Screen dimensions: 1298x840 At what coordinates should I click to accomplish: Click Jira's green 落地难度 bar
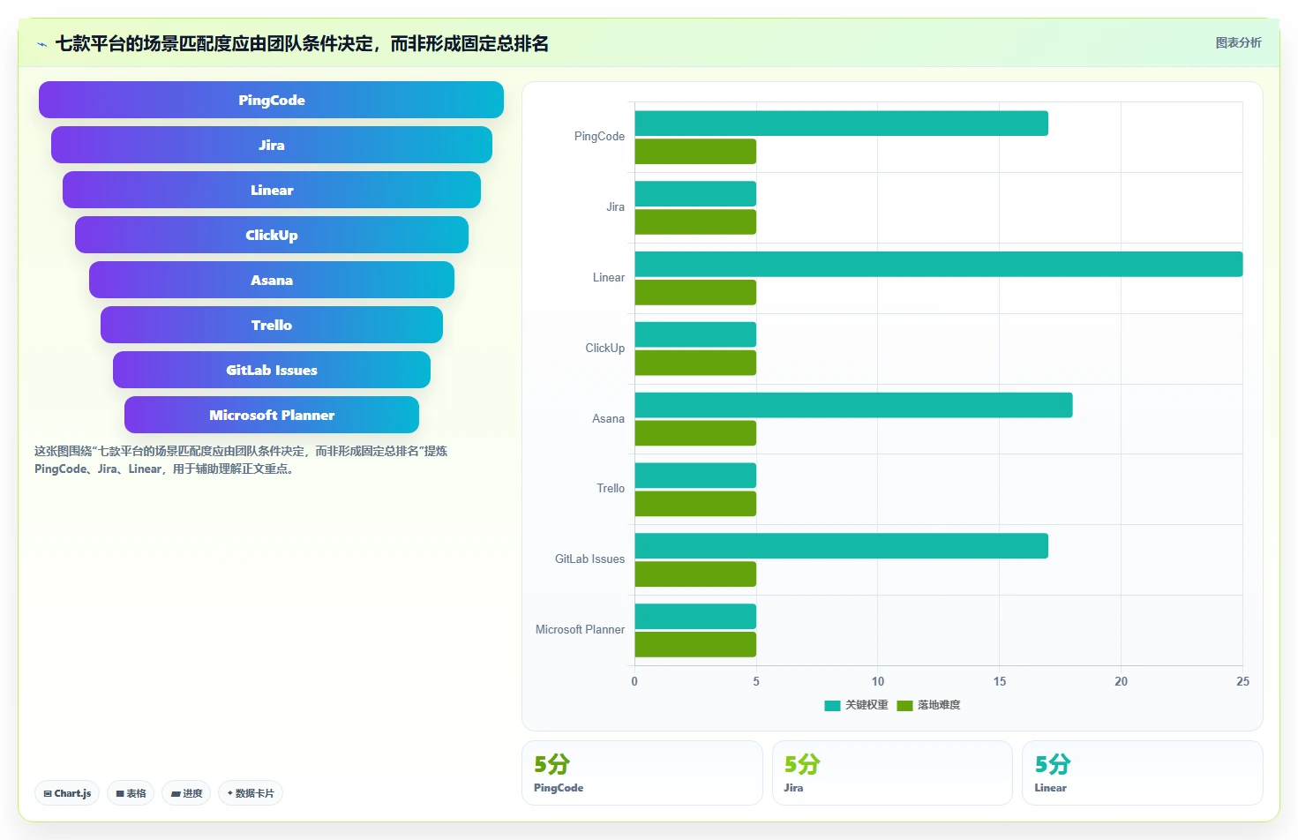click(695, 222)
